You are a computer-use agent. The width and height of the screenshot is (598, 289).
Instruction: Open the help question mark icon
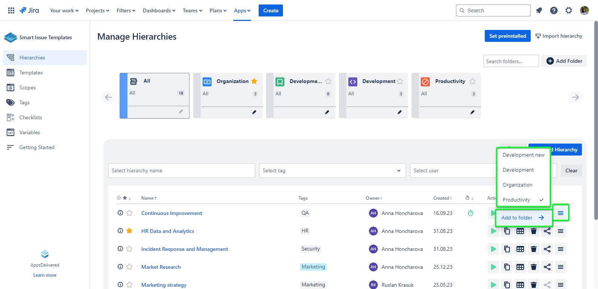click(x=554, y=10)
